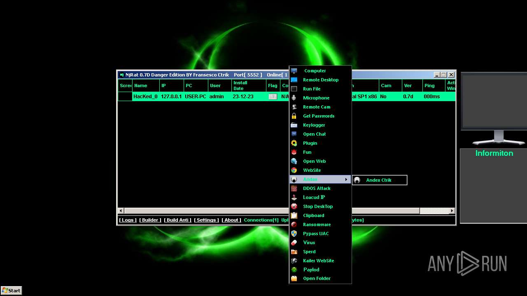Click the keyboard icon for Keylogger
The width and height of the screenshot is (527, 296).
tap(294, 125)
